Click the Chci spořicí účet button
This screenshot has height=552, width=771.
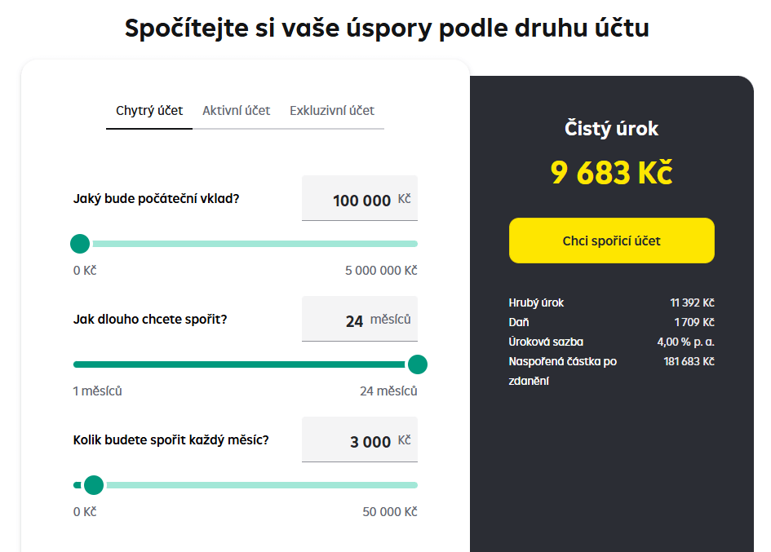click(611, 241)
